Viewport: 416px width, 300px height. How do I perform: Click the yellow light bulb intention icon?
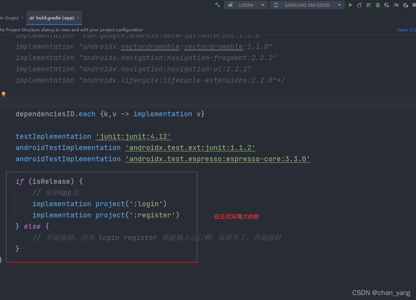pyautogui.click(x=4, y=94)
